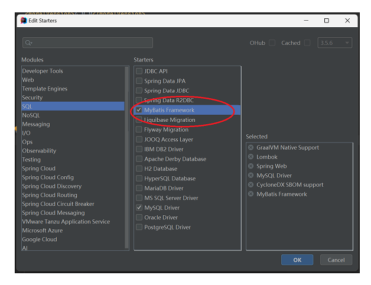Click the Modules list scrollbar
This screenshot has width=371, height=285.
(126, 157)
